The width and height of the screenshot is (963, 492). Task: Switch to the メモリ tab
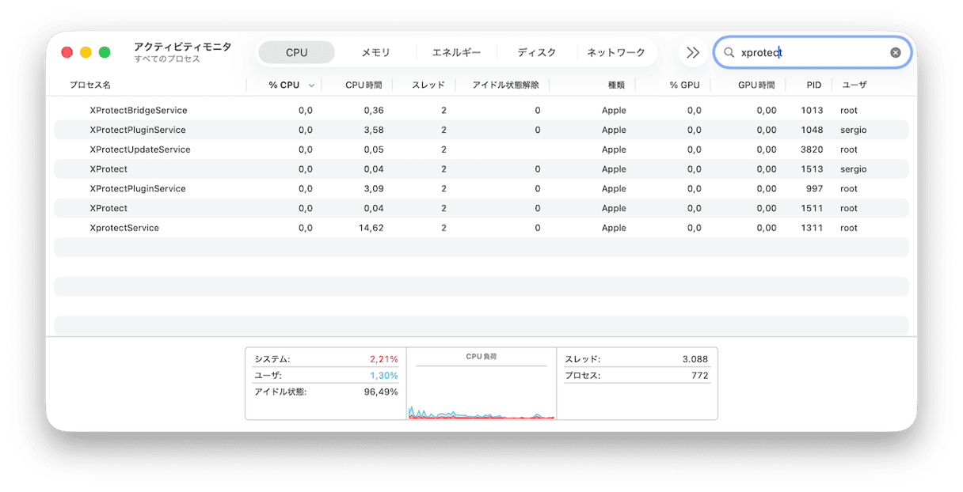click(x=376, y=52)
